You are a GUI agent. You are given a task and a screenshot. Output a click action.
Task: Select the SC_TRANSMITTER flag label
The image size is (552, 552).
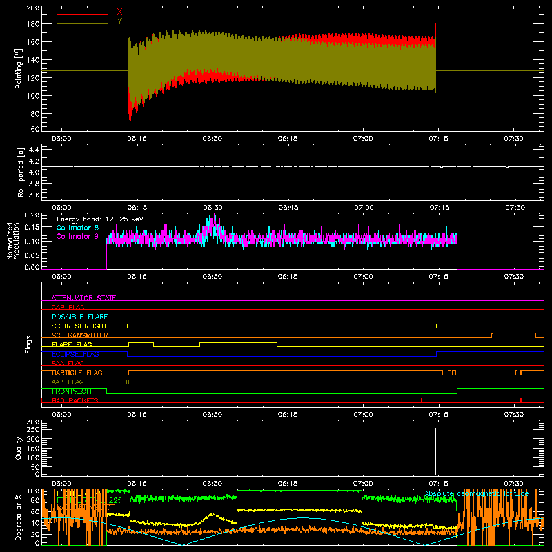click(80, 335)
